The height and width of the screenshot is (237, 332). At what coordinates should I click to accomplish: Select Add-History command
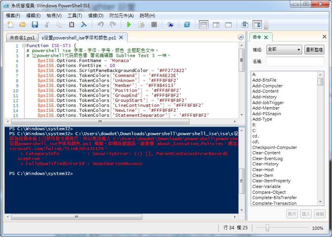pos(265,97)
